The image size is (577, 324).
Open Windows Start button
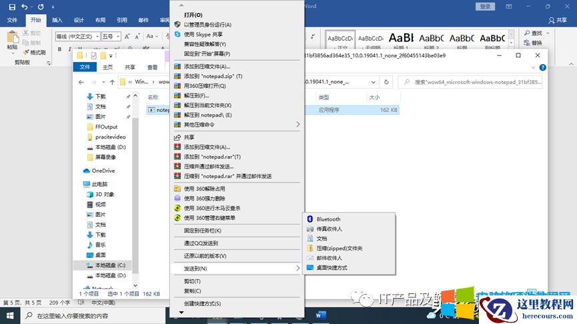(10, 315)
